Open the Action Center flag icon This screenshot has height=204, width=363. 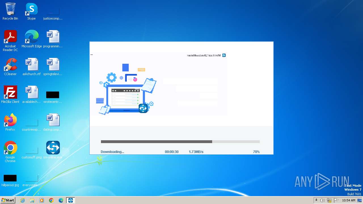[336, 200]
